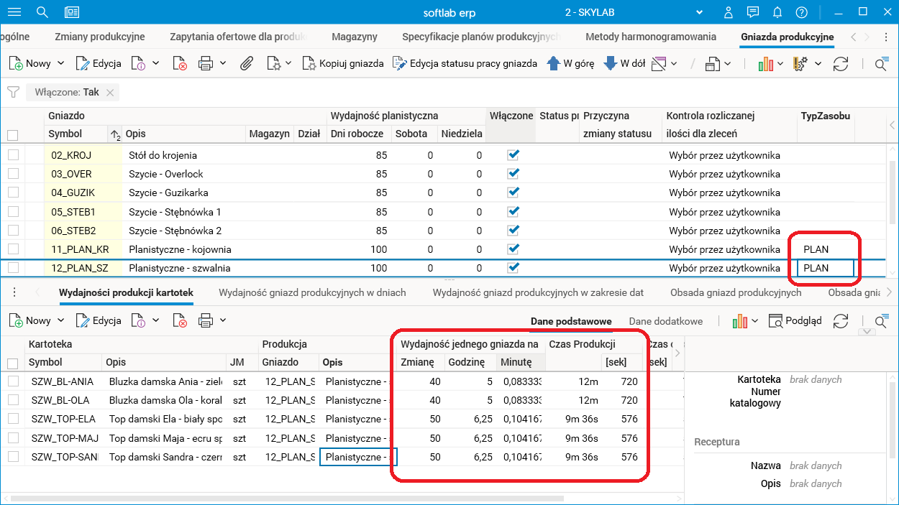Switch to Metody harmonogramowania tab
Image resolution: width=899 pixels, height=505 pixels.
[650, 37]
